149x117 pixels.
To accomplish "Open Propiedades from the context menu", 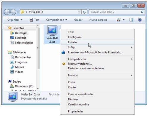I will (x=97, y=111).
